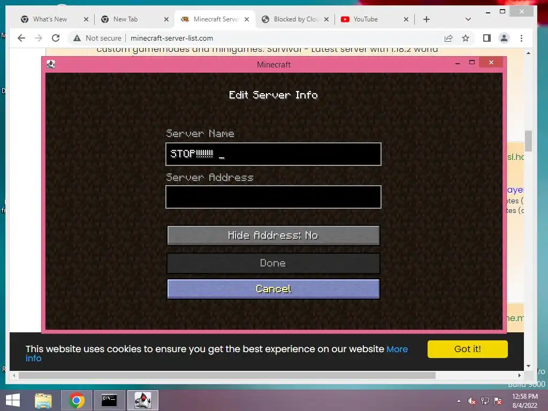Maximize the Chrome window
The image size is (548, 411).
pyautogui.click(x=503, y=12)
